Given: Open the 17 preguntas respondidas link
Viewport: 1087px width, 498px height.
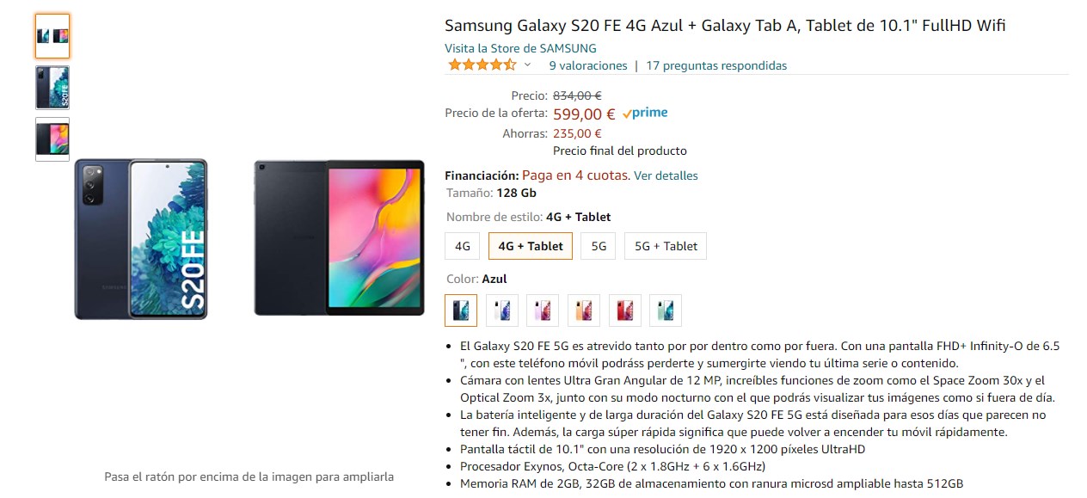Looking at the screenshot, I should [716, 65].
